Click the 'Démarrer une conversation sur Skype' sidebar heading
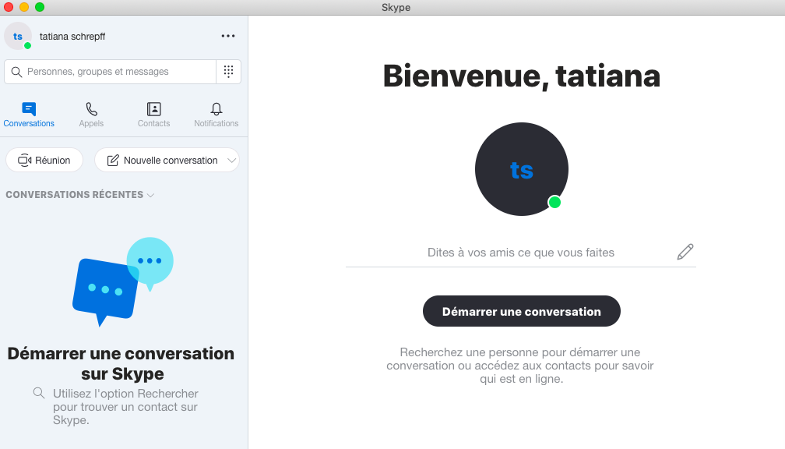 (x=121, y=363)
